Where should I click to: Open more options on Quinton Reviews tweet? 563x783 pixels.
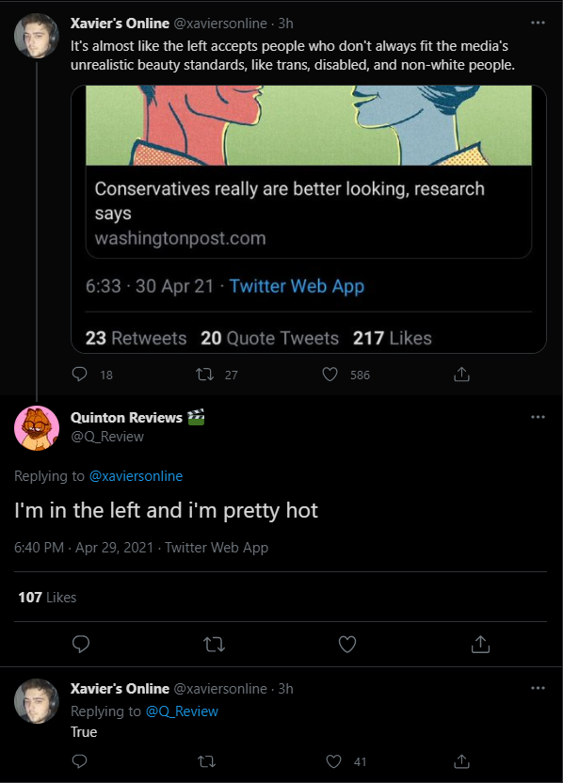(538, 417)
